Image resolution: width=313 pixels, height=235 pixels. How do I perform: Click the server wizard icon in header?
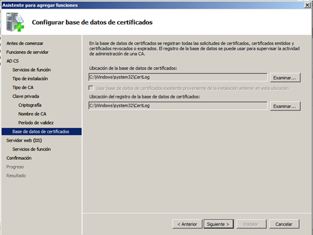coord(14,22)
